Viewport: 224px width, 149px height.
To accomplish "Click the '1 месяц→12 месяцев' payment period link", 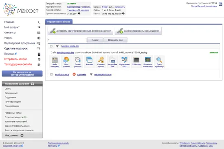I will [78, 10].
